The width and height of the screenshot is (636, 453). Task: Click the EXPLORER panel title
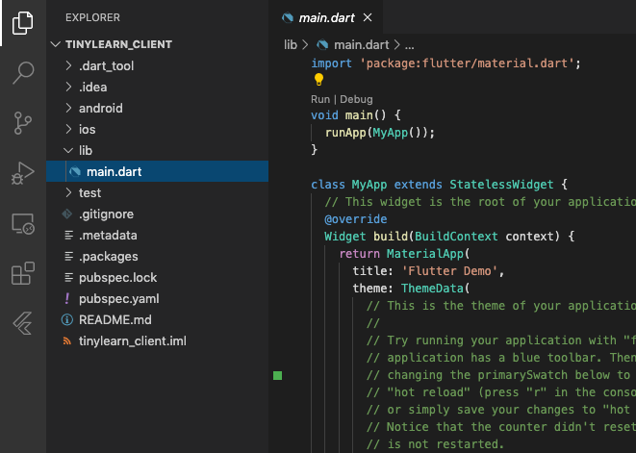92,18
